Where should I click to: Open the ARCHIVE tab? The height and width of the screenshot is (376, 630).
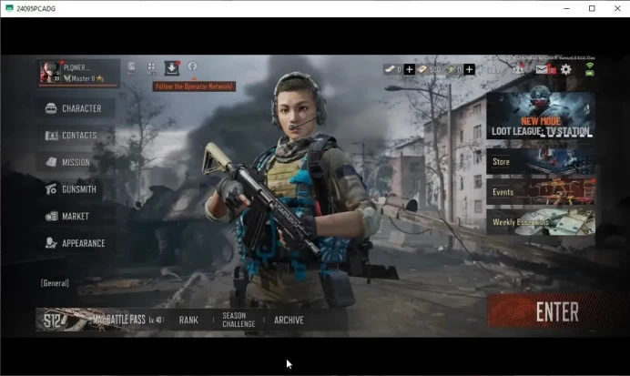(289, 320)
